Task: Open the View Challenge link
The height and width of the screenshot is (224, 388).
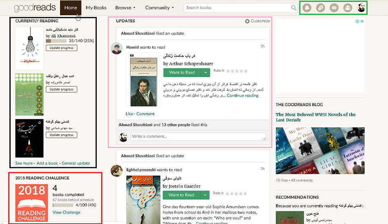Action: (x=66, y=213)
